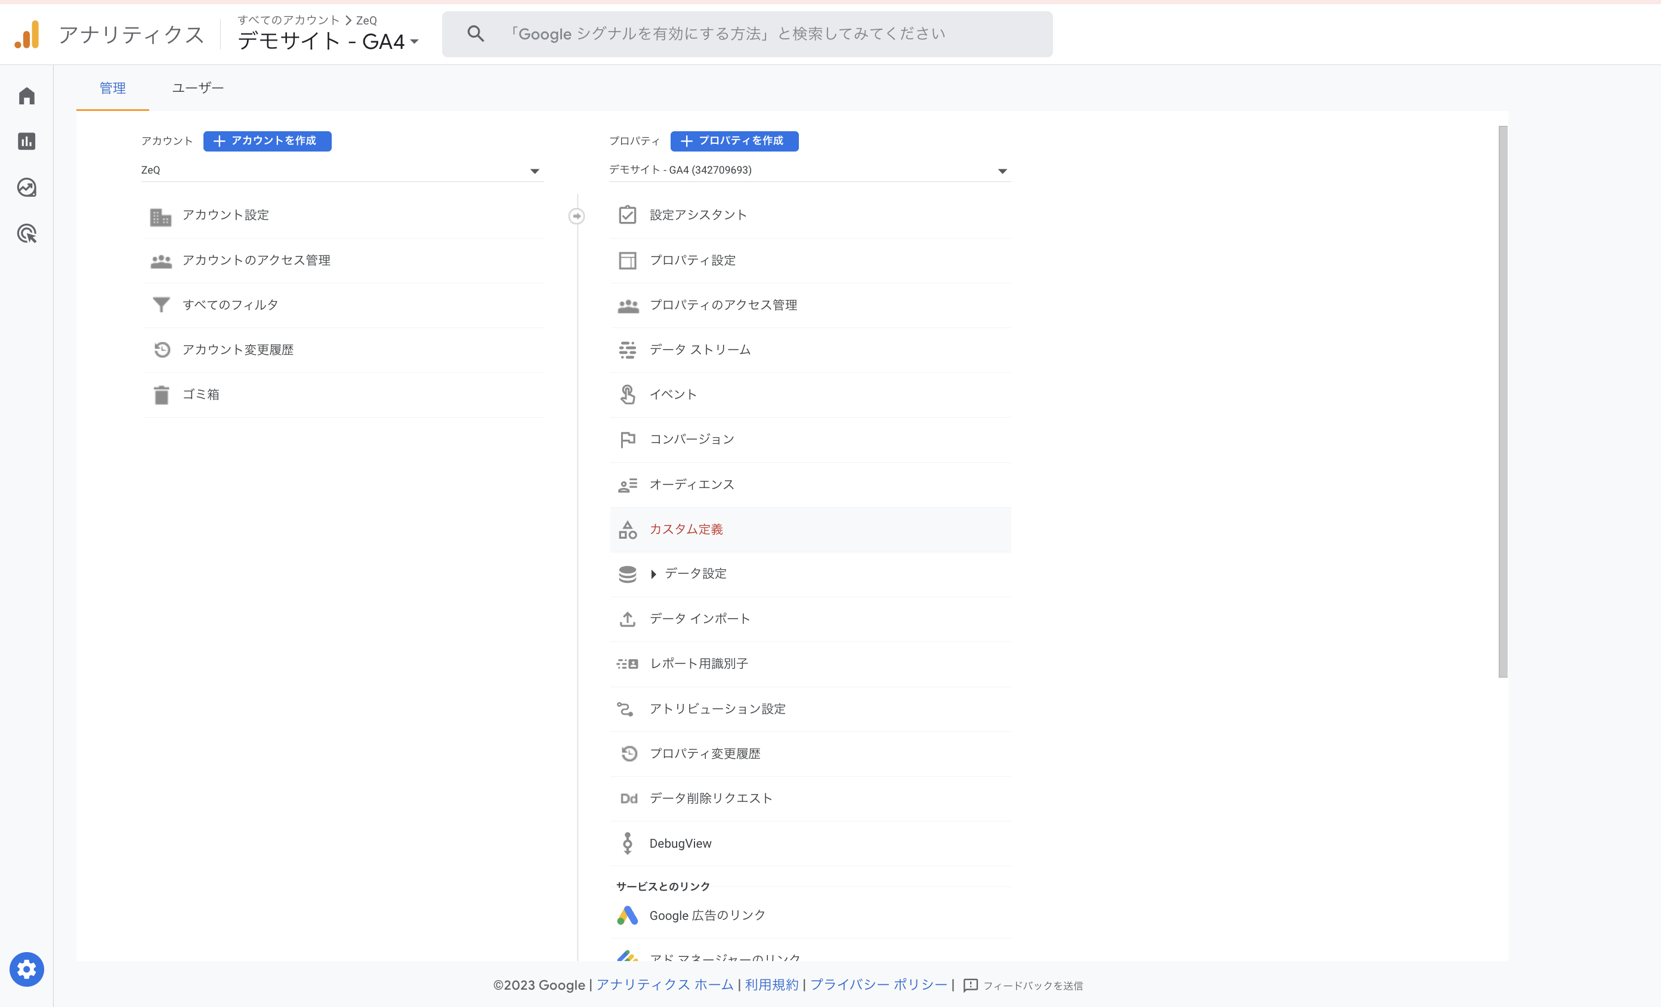1661x1007 pixels.
Task: Open the Home icon in left sidebar
Action: [x=27, y=95]
